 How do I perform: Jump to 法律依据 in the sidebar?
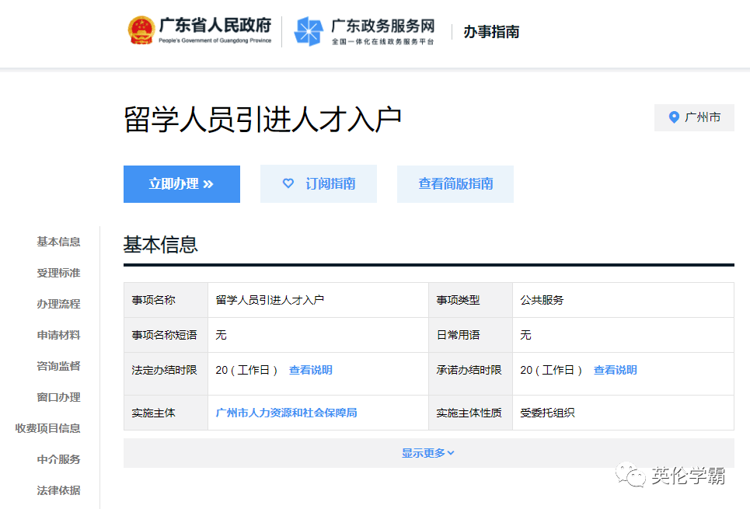tap(58, 491)
